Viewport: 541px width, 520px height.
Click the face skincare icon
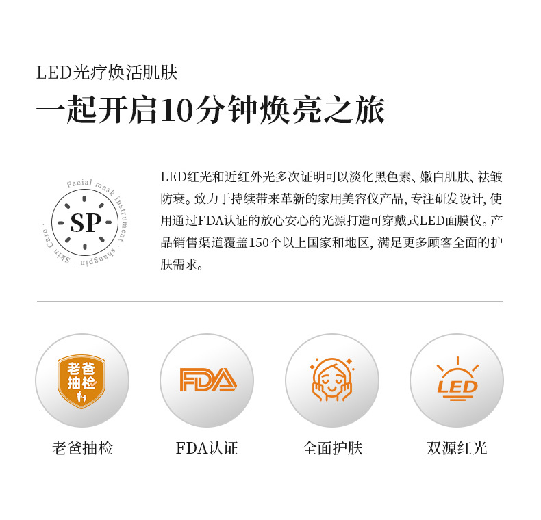332,380
